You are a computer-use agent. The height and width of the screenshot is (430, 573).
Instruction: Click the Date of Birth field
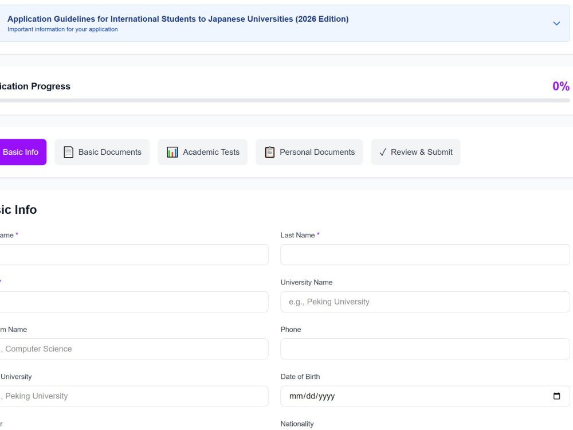coord(425,396)
